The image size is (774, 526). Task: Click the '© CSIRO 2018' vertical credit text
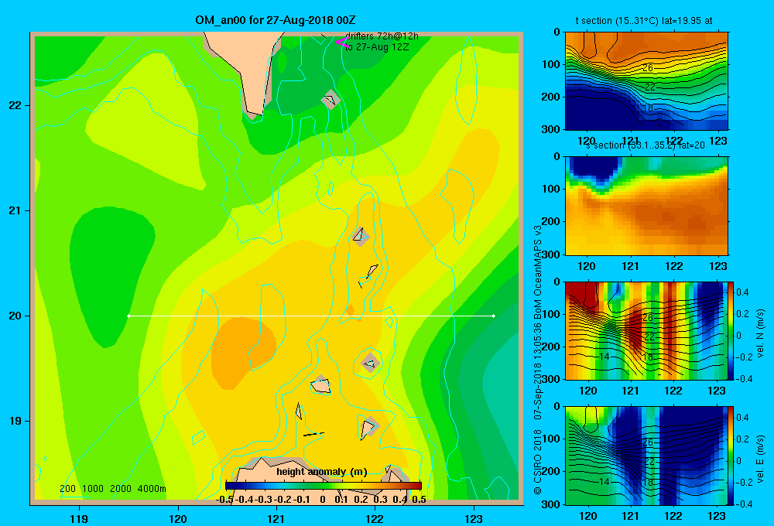538,462
